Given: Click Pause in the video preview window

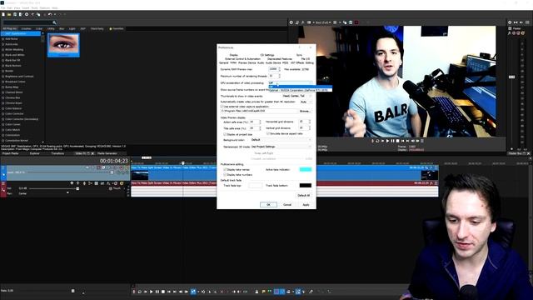Looking at the screenshot, I should coord(392,141).
